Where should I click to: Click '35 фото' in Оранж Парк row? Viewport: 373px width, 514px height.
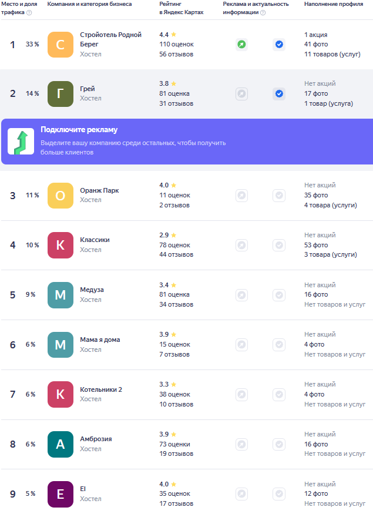pyautogui.click(x=316, y=195)
